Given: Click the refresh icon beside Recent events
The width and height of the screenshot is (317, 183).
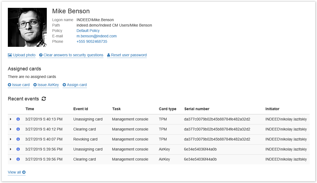Looking at the screenshot, I should (44, 99).
